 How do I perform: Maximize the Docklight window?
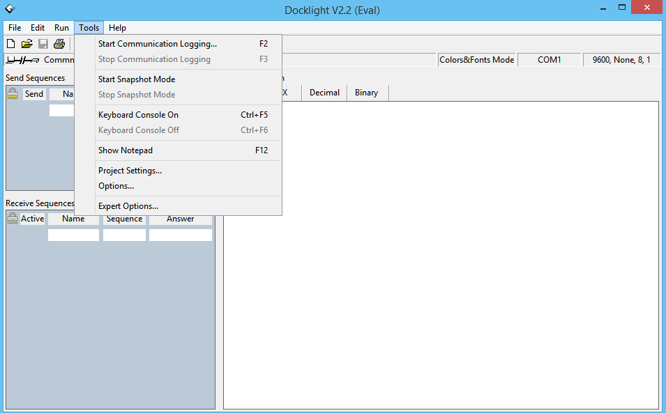pyautogui.click(x=622, y=8)
